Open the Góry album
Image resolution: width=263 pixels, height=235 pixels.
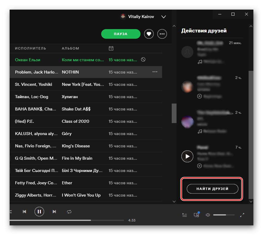coord(67,134)
